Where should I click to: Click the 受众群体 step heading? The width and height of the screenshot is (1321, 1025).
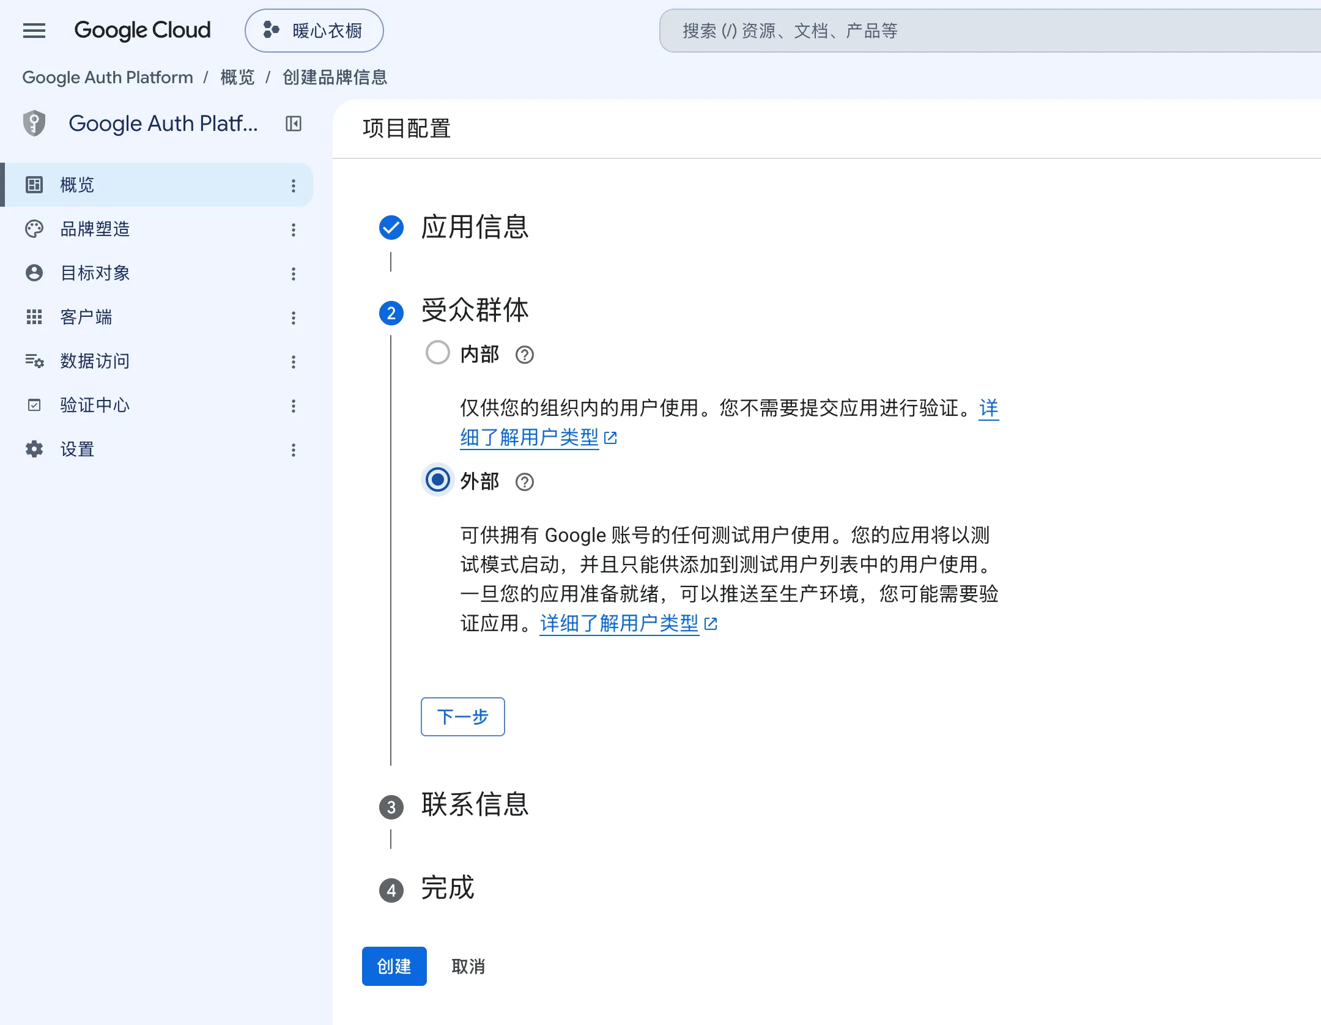click(x=475, y=310)
